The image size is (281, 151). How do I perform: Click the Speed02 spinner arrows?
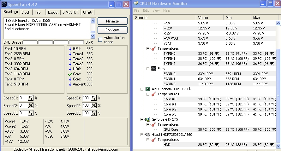click(x=30, y=105)
